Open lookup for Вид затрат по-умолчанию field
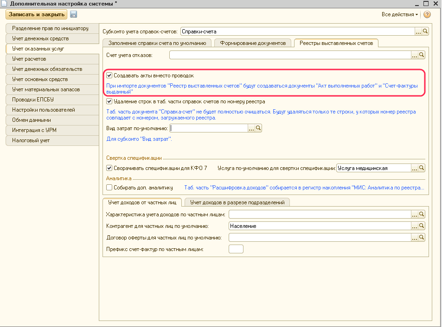Screen dimensions: 442x327 pos(259,128)
